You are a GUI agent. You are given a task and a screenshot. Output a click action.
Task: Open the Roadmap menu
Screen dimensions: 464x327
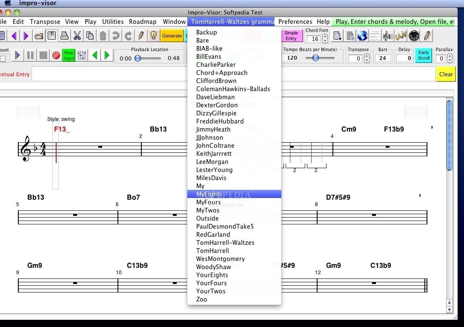[143, 22]
